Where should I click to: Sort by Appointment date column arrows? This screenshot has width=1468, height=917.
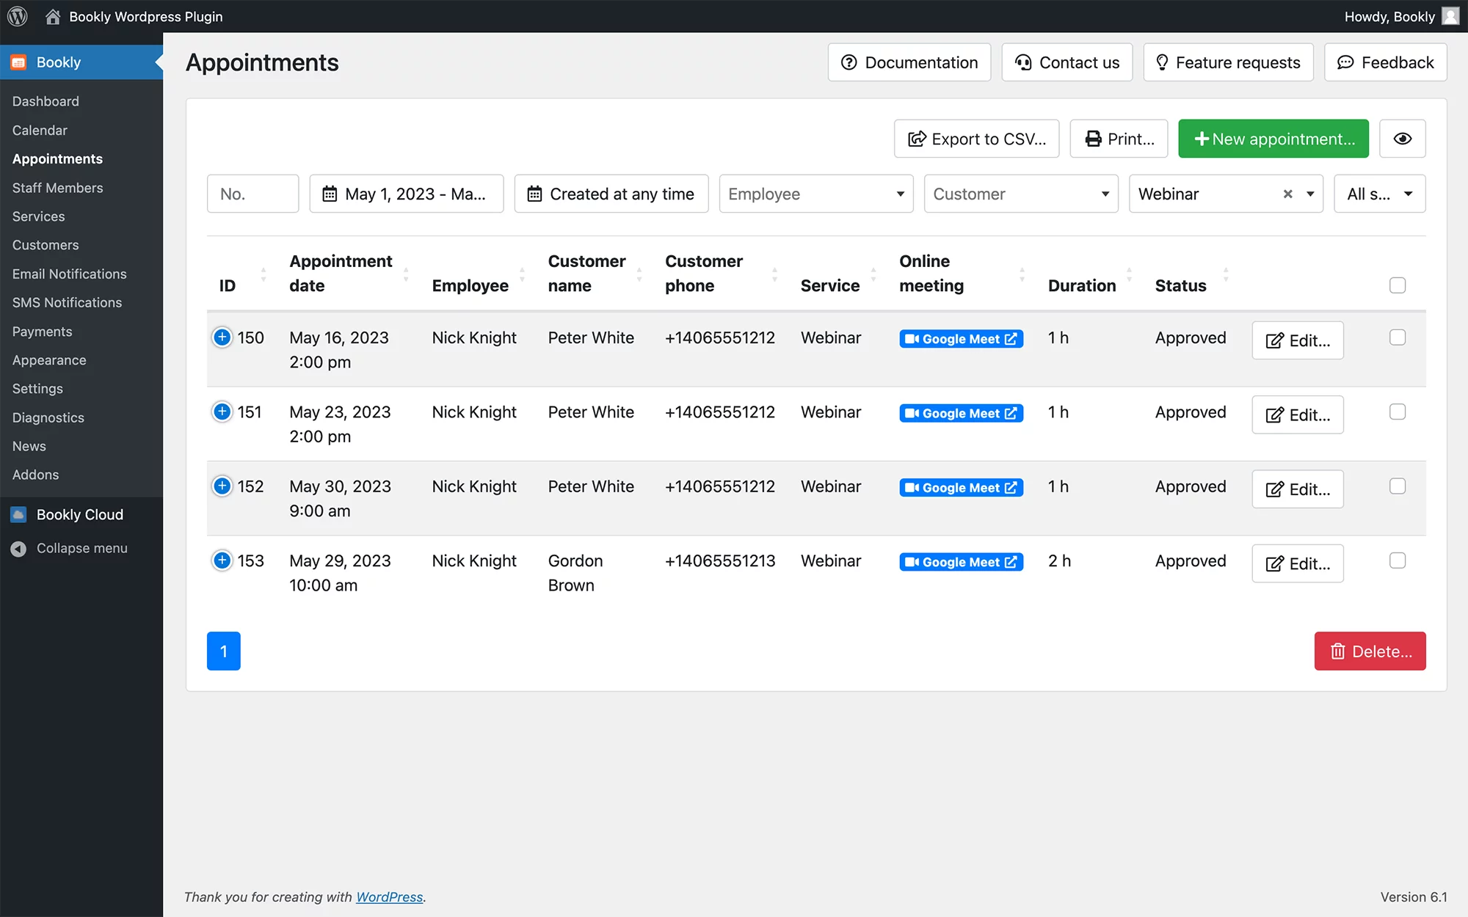point(406,275)
